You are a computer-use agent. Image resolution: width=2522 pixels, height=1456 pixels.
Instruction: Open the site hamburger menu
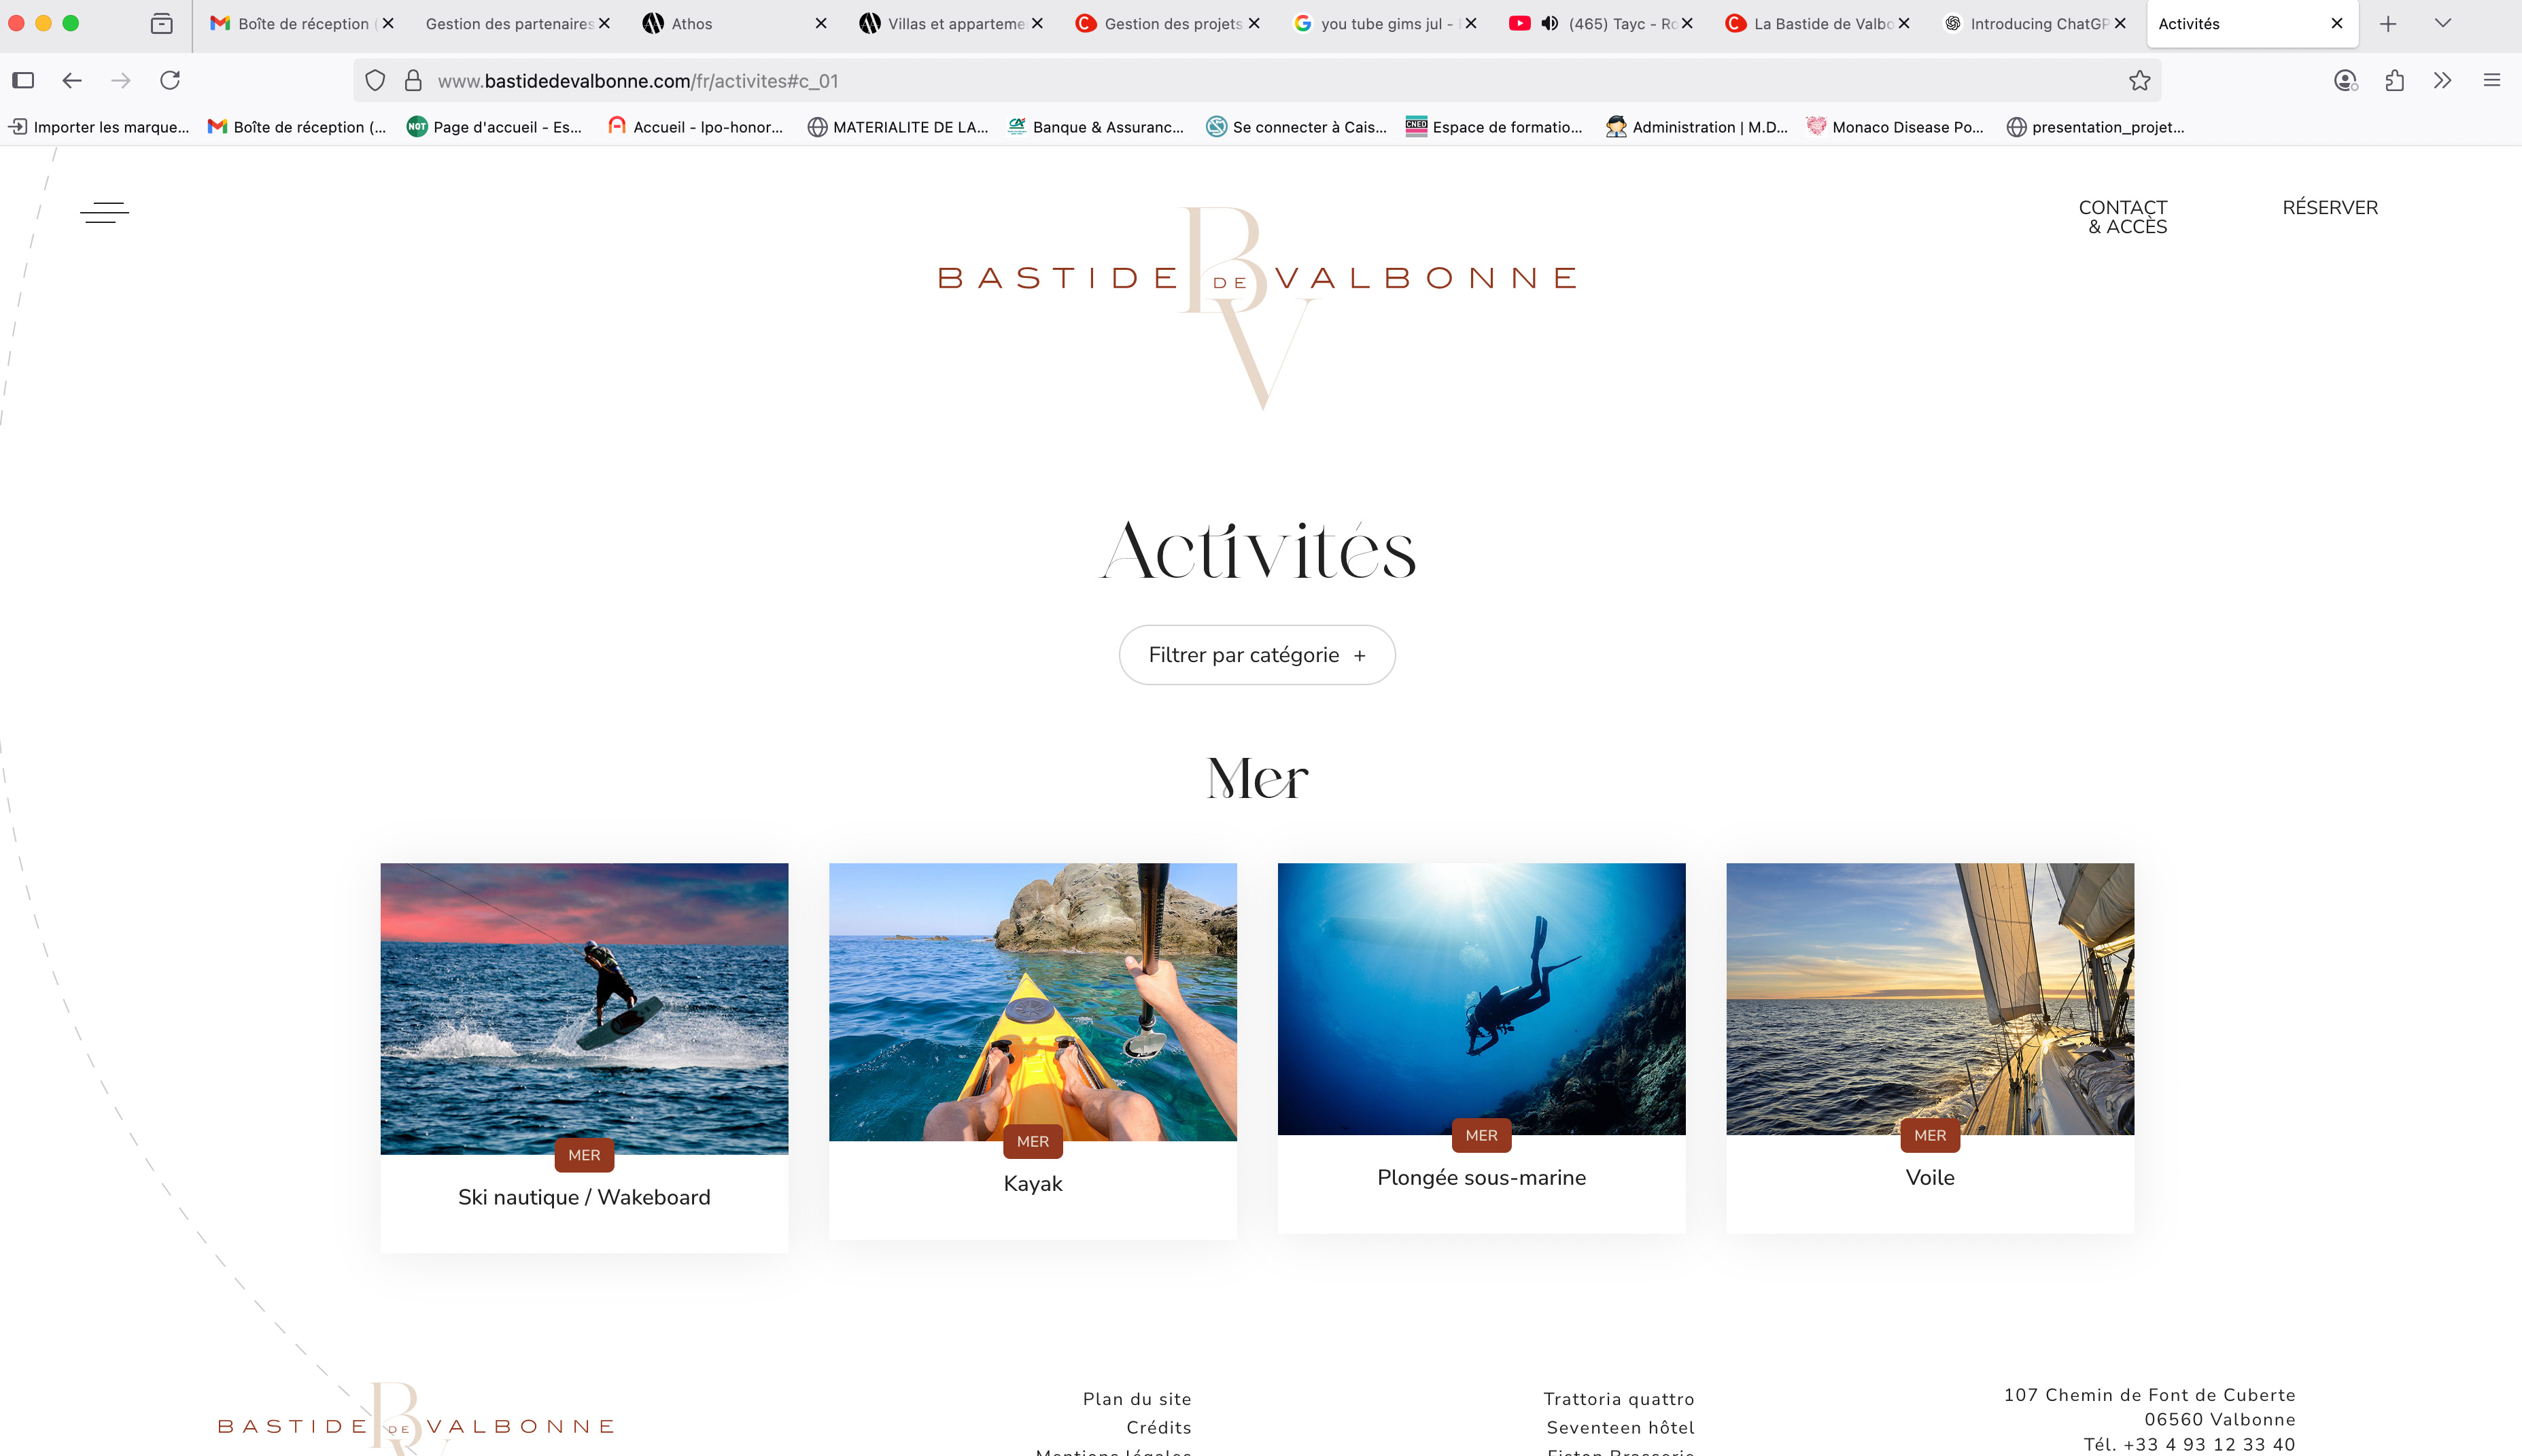pos(104,212)
